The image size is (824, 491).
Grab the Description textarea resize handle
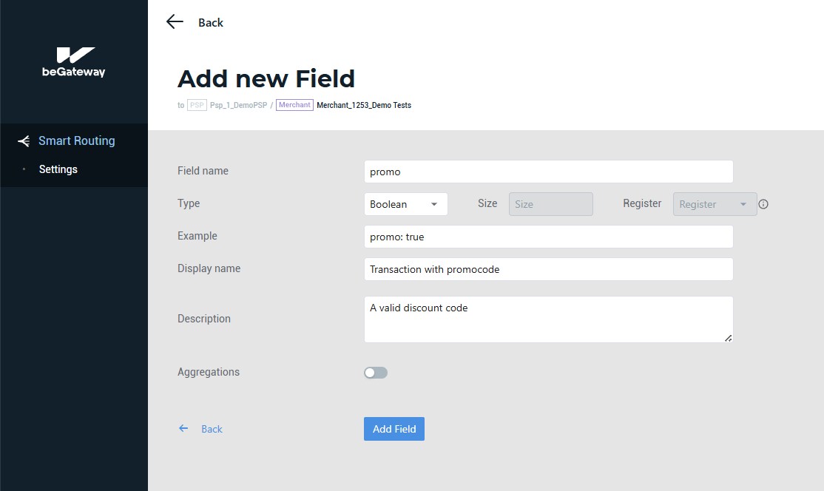(x=728, y=338)
